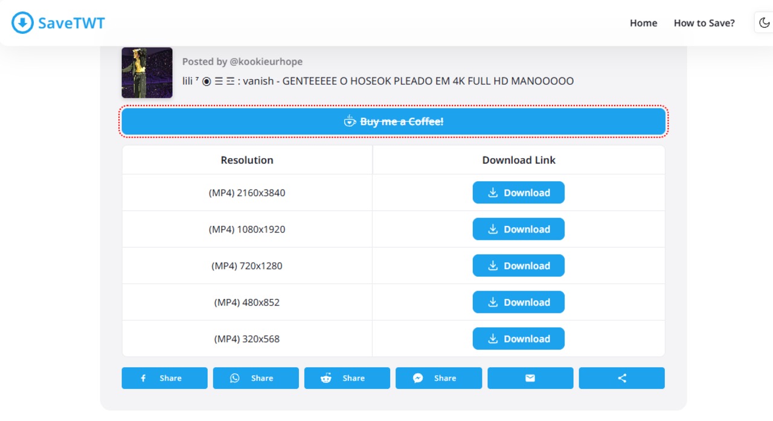The image size is (773, 421).
Task: Toggle dark mode with the moon icon
Action: [x=764, y=23]
